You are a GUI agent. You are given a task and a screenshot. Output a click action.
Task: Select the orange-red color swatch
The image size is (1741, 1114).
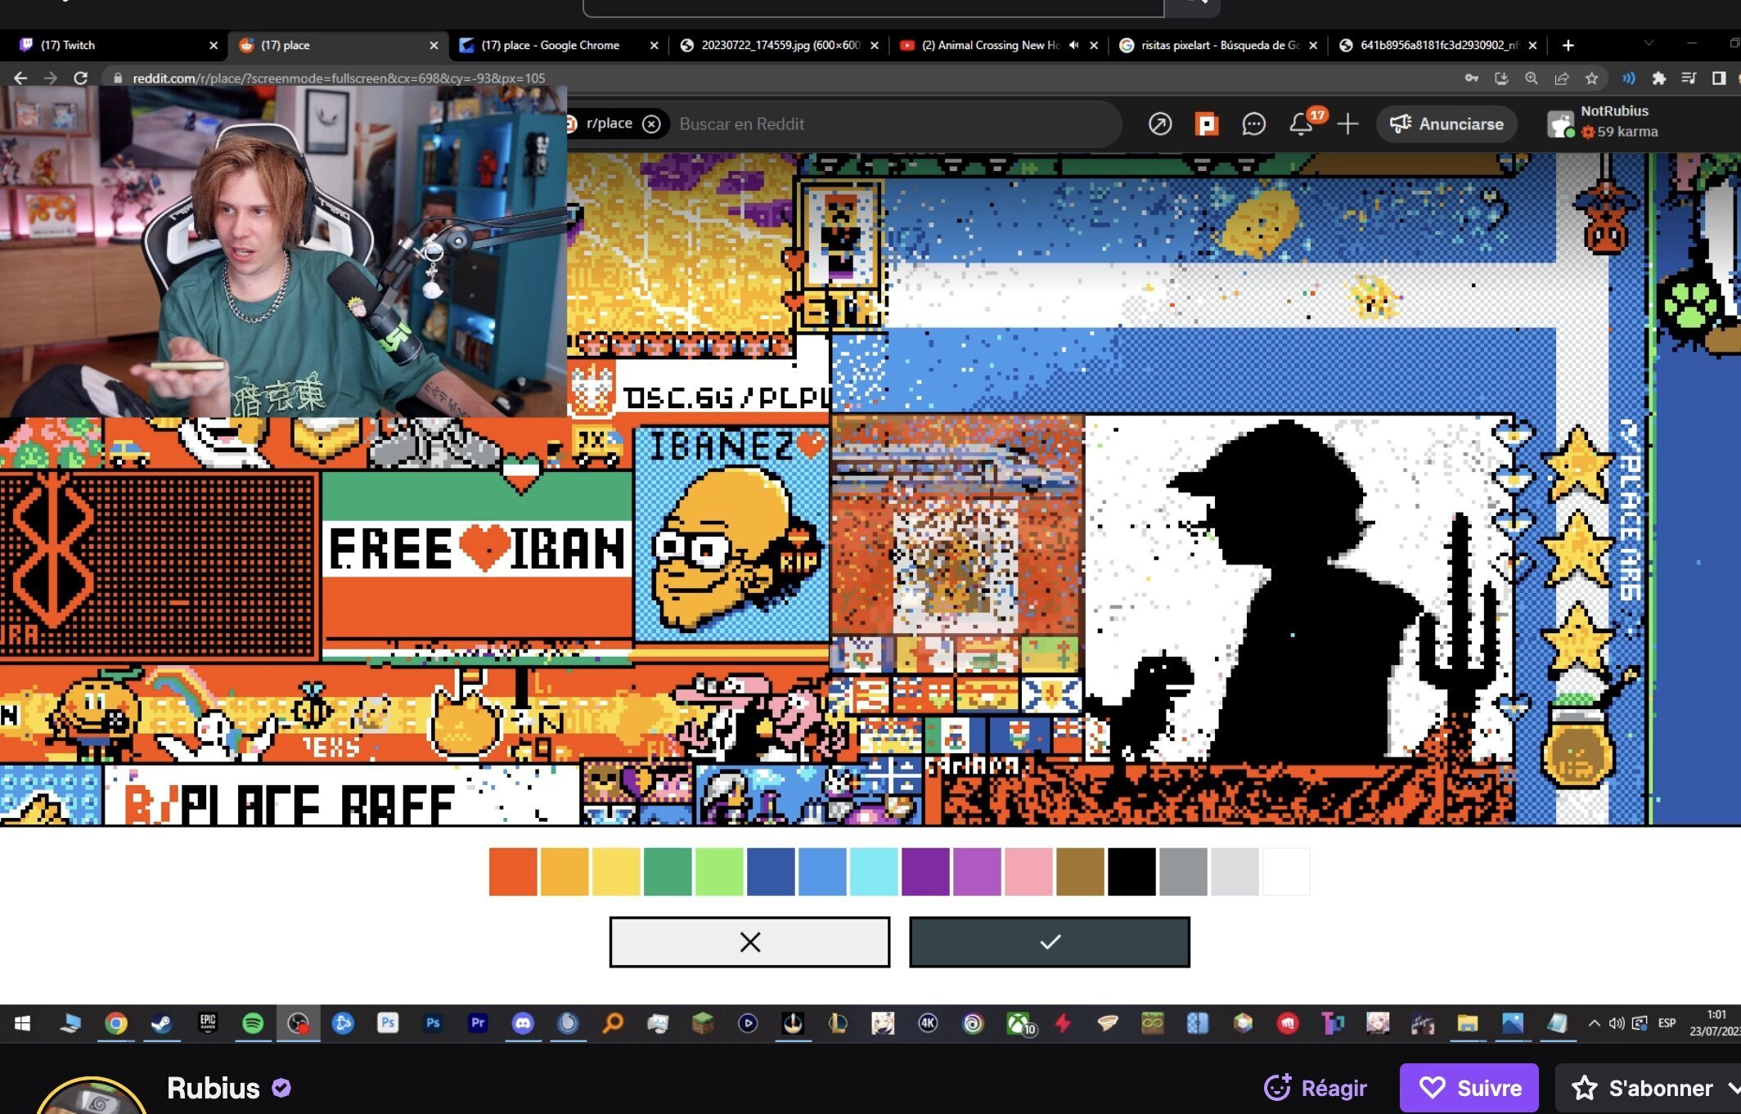513,872
